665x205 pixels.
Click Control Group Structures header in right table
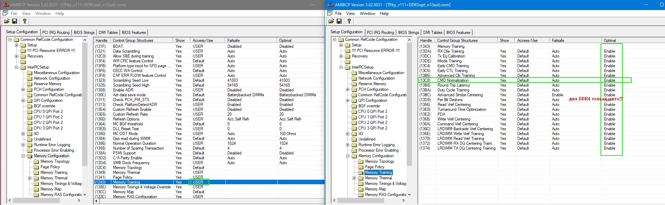point(466,41)
